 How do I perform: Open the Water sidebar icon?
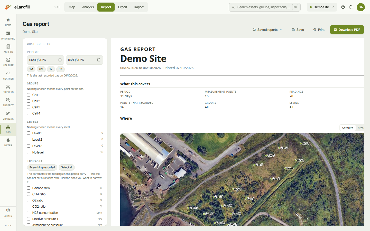coord(8,142)
